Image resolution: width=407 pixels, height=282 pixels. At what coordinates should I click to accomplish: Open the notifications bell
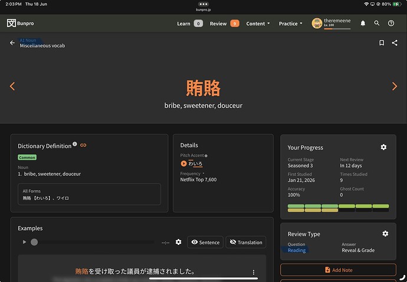tap(363, 24)
